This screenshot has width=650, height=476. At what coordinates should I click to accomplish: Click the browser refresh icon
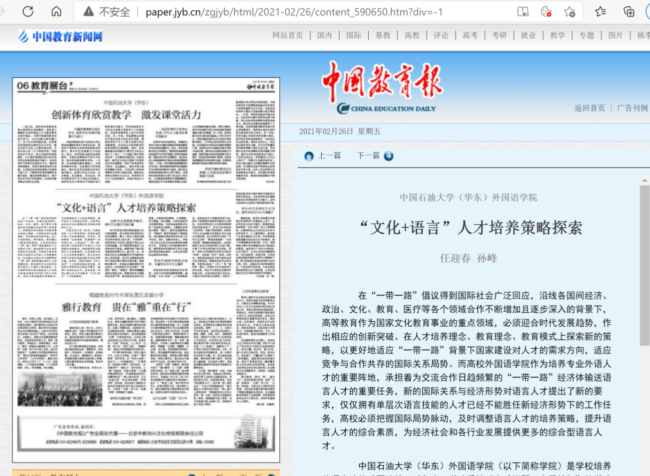point(28,11)
